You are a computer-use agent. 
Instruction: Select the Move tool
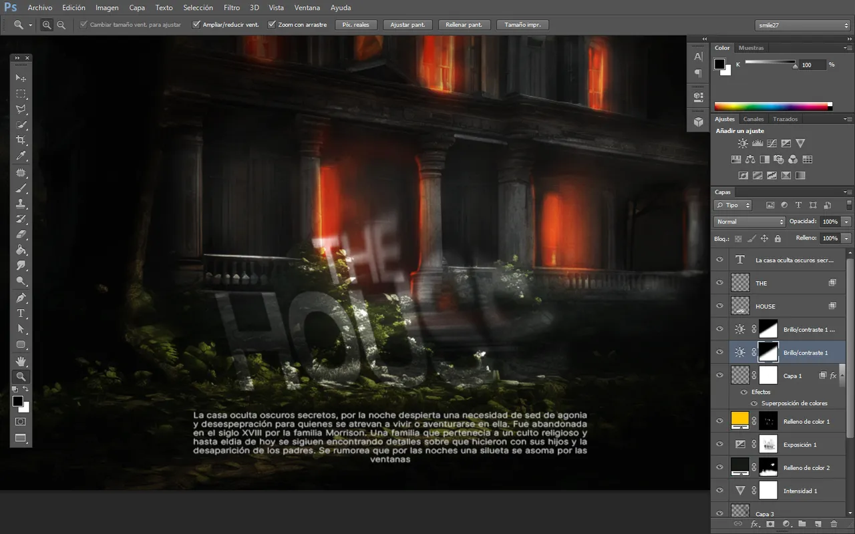click(21, 77)
